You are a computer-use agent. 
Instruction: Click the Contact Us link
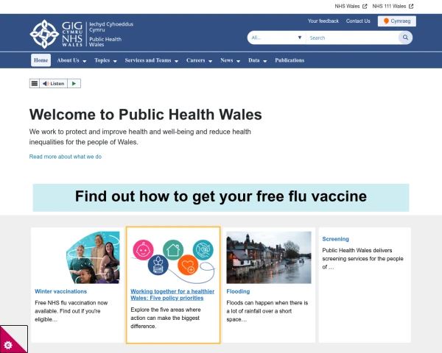click(358, 21)
